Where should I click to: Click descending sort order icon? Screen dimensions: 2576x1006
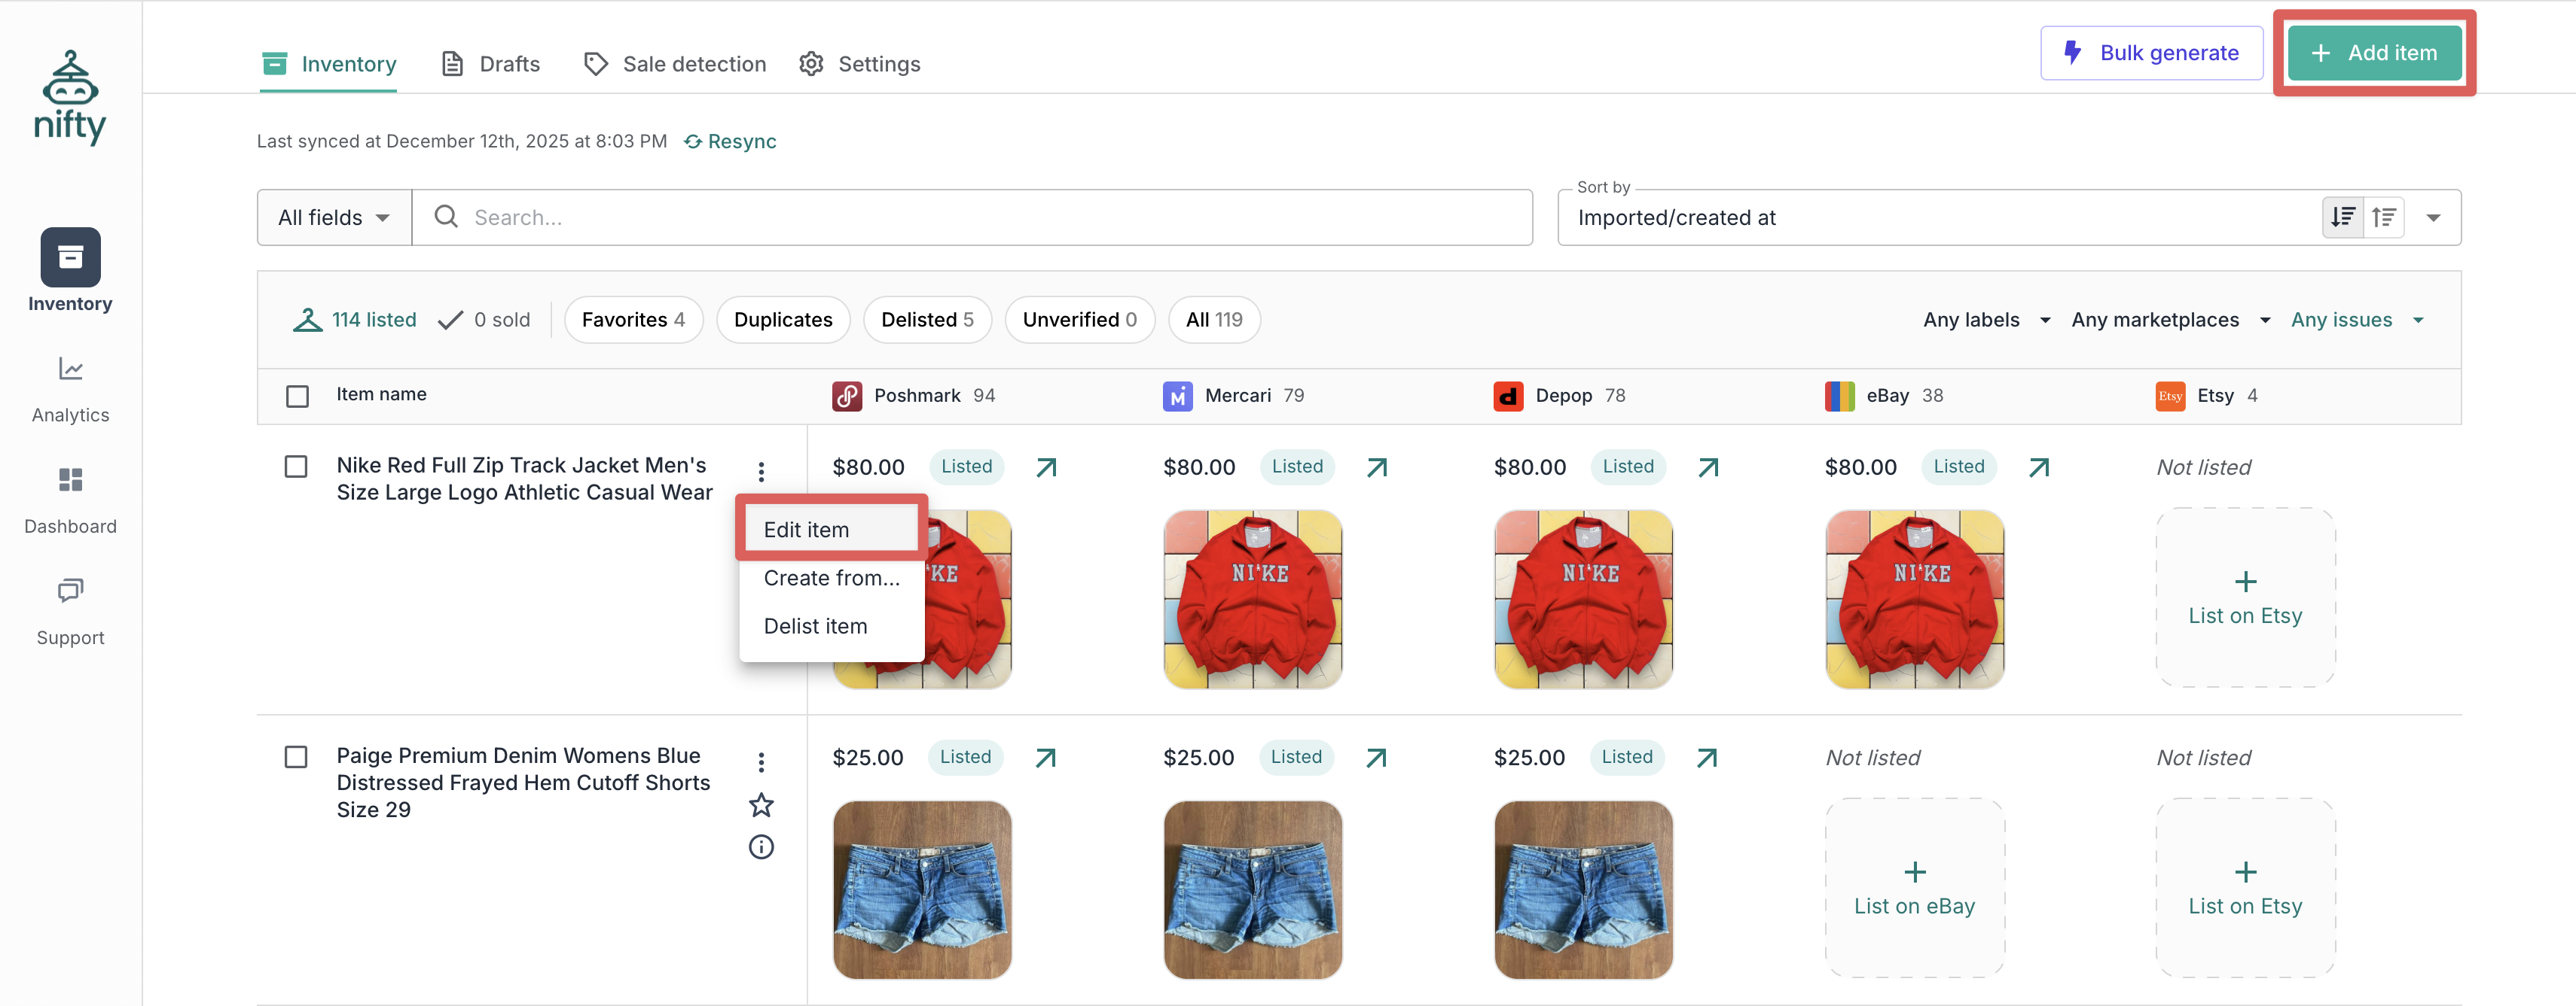2342,217
